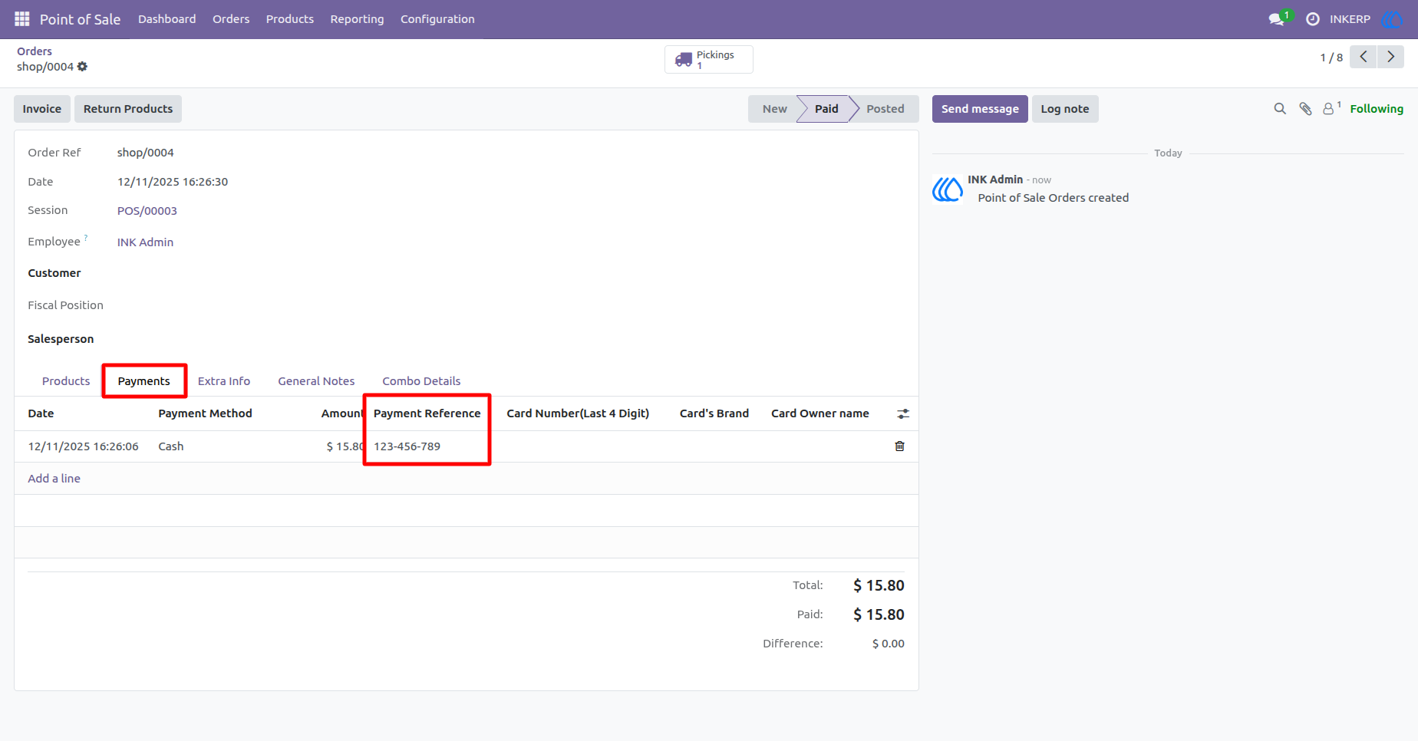Open Pickings truck smart button
Image resolution: width=1418 pixels, height=741 pixels.
pyautogui.click(x=709, y=59)
